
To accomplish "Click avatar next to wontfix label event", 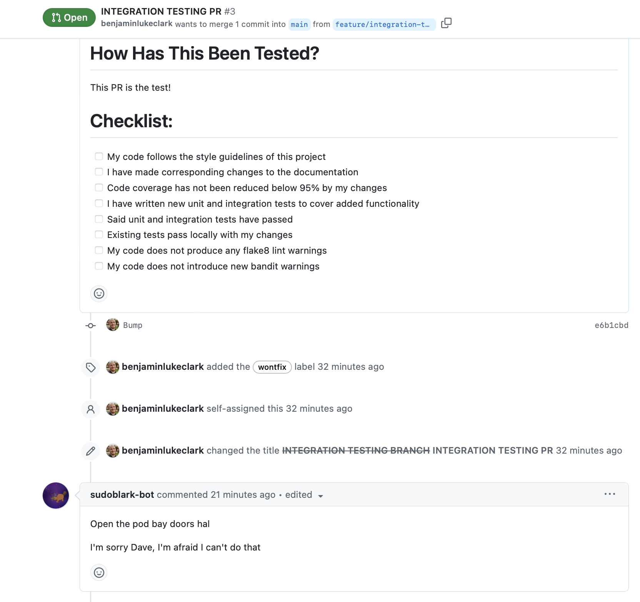I will pos(113,367).
